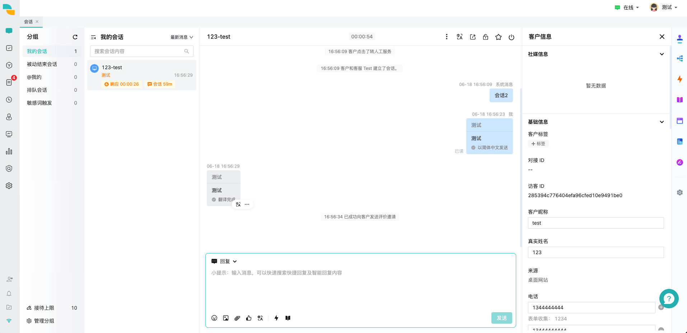Attach a file with paperclip icon
687x333 pixels.
[237, 318]
